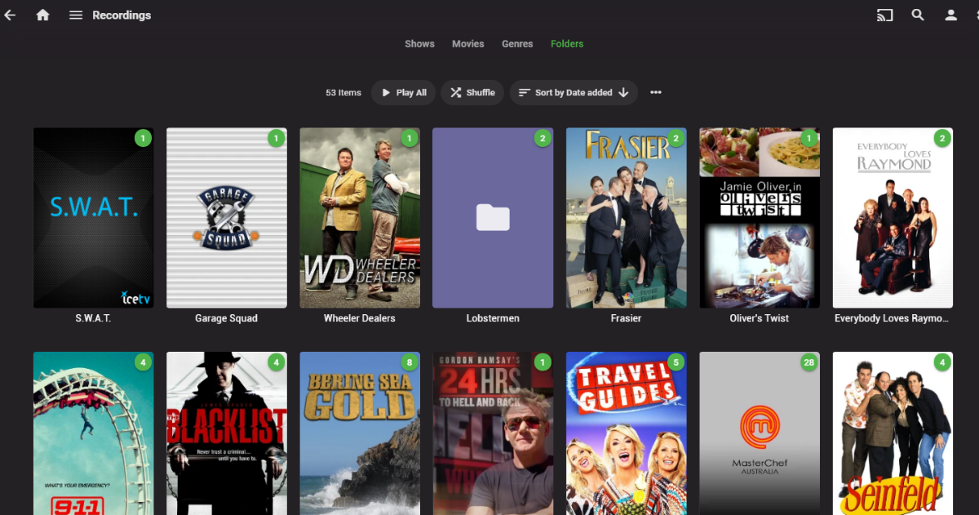This screenshot has height=515, width=979.
Task: Select the Folders tab
Action: (567, 44)
